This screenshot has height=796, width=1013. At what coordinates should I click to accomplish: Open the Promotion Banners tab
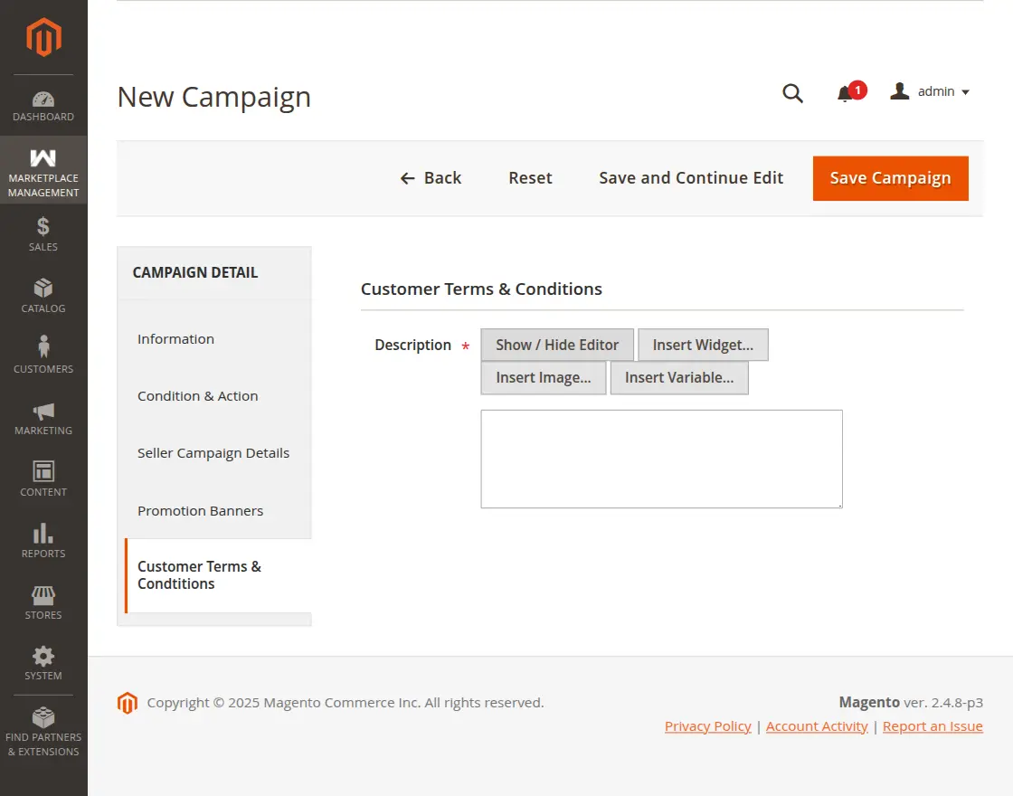click(x=200, y=510)
